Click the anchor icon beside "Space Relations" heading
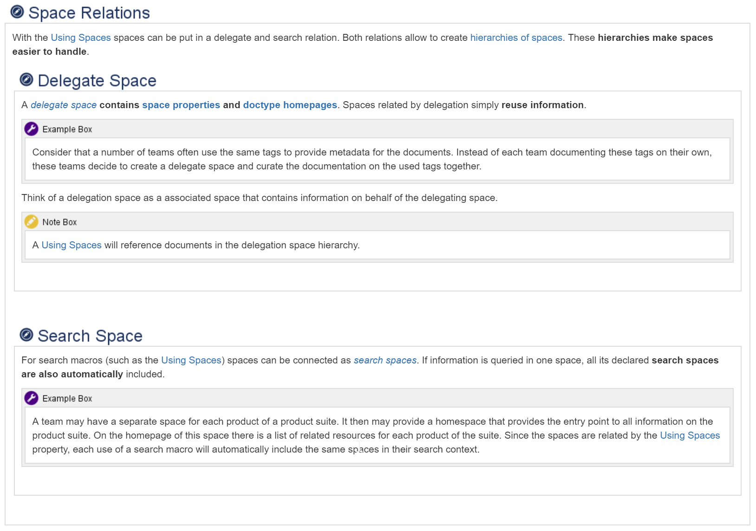The width and height of the screenshot is (756, 531). [17, 12]
